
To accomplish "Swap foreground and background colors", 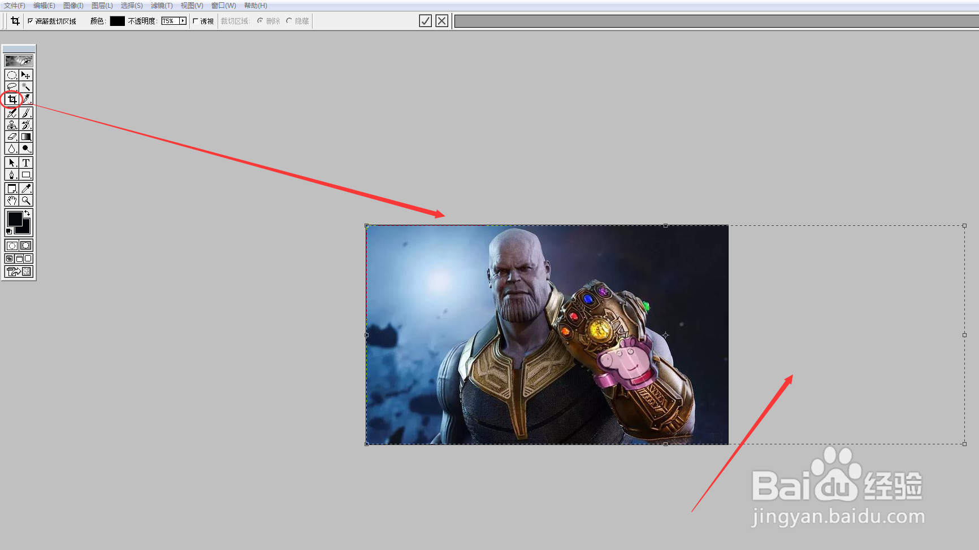I will point(27,213).
